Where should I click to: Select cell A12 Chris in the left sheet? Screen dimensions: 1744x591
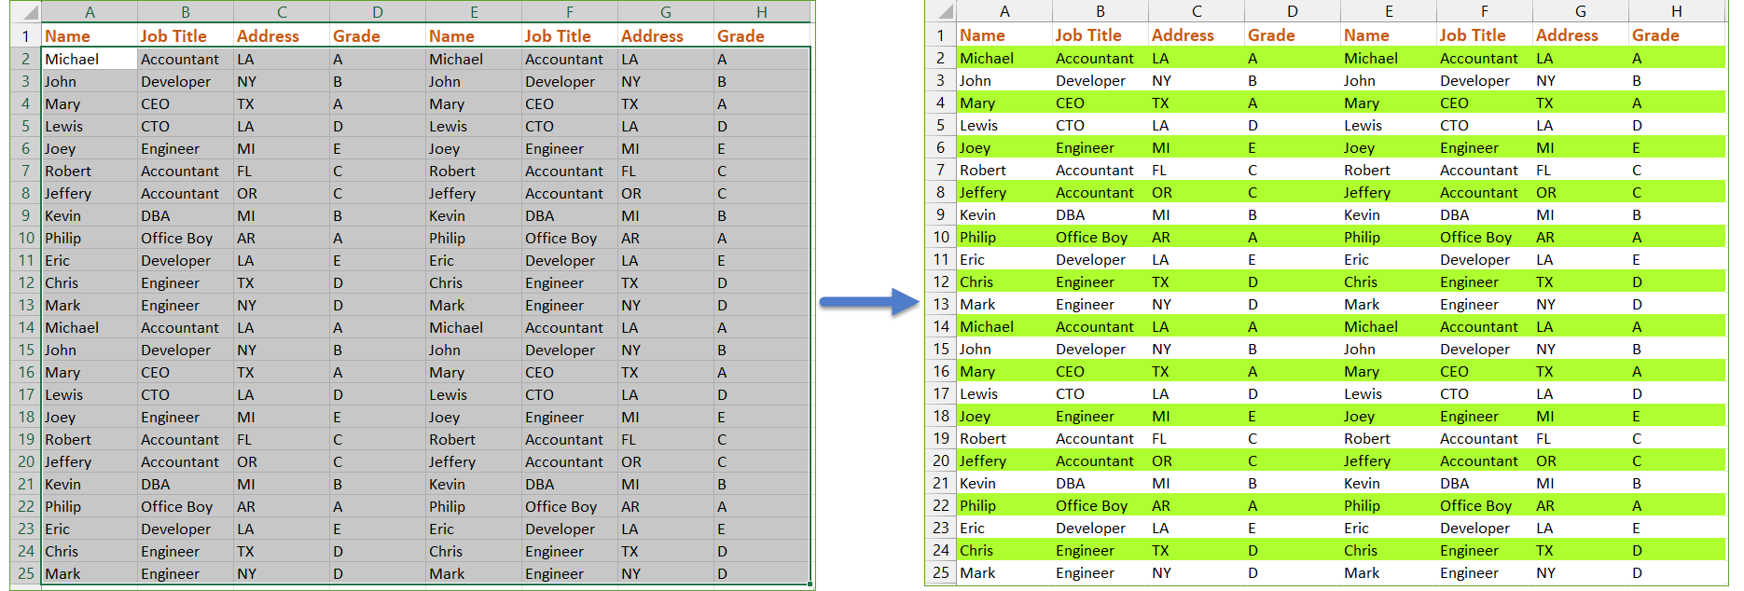click(x=90, y=282)
